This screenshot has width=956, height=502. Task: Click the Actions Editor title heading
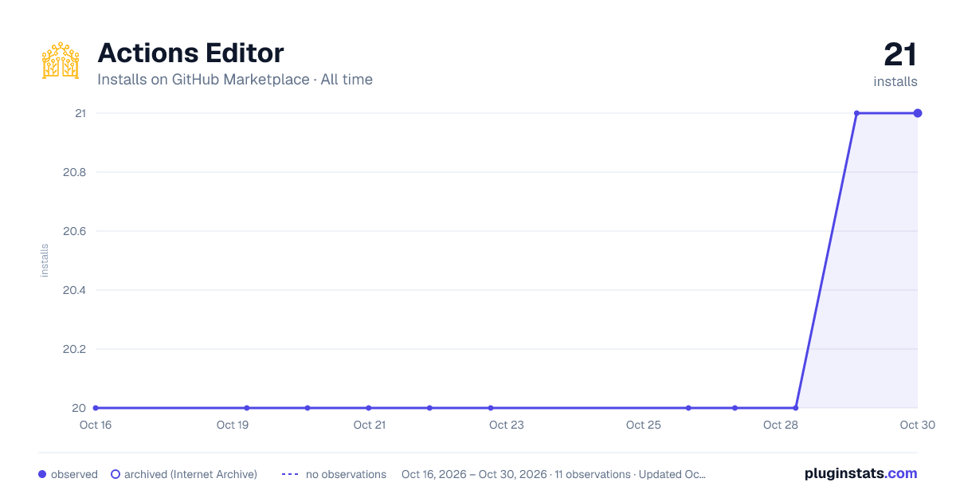tap(190, 53)
